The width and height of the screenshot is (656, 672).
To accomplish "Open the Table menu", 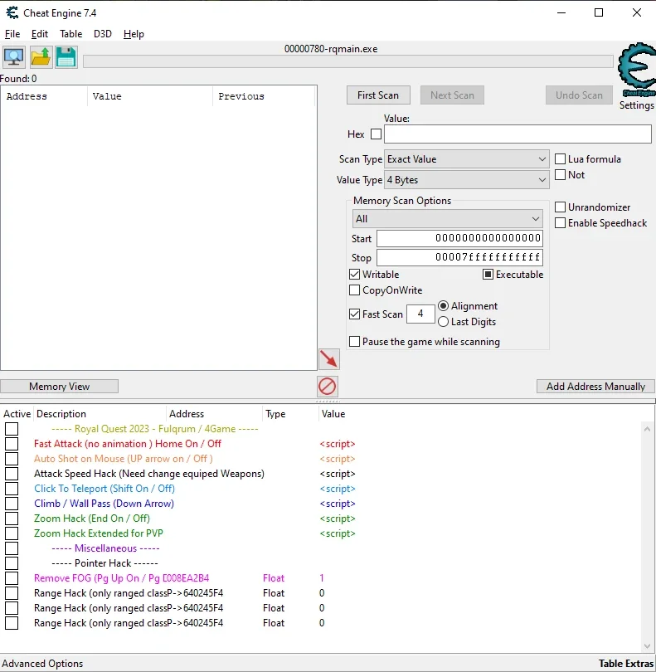I will (x=70, y=34).
